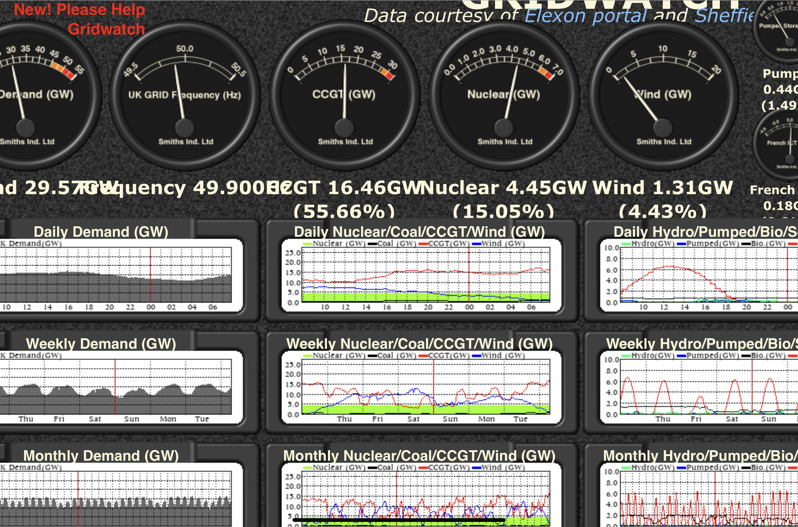The image size is (798, 527).
Task: Click the Nuclear '(15.05%)' percentage value
Action: point(503,211)
